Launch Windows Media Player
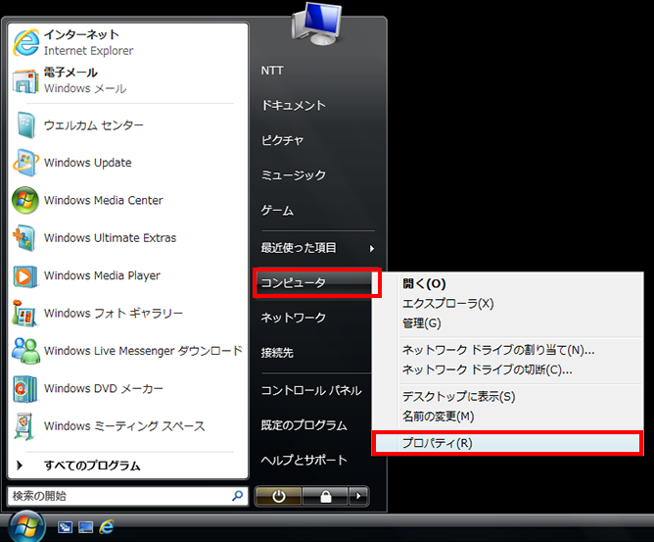 (x=102, y=275)
